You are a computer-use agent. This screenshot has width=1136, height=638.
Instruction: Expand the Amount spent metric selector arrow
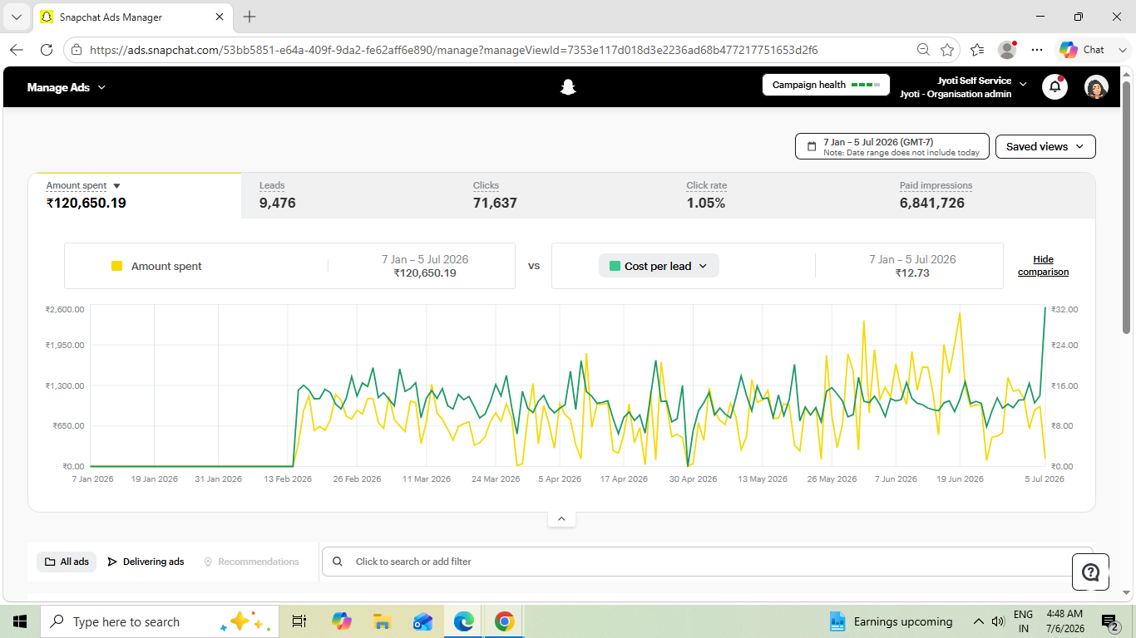click(x=117, y=186)
